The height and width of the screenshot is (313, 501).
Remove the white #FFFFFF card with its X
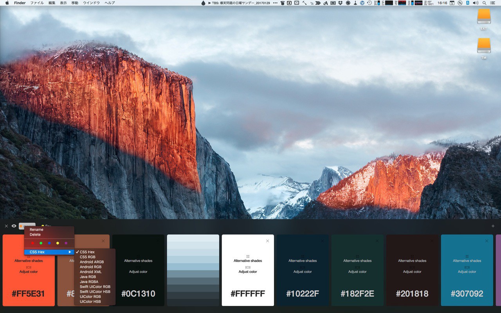[x=267, y=241]
